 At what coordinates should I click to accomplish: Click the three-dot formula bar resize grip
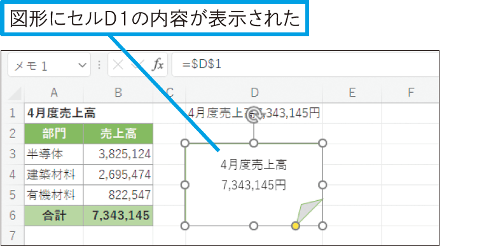point(99,65)
